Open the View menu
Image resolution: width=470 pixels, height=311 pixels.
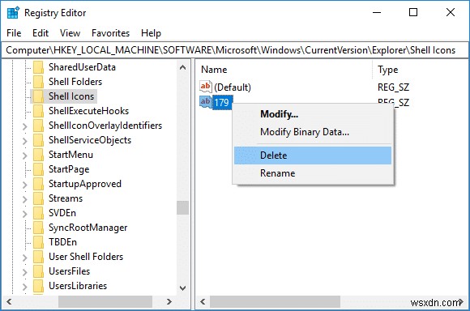70,33
